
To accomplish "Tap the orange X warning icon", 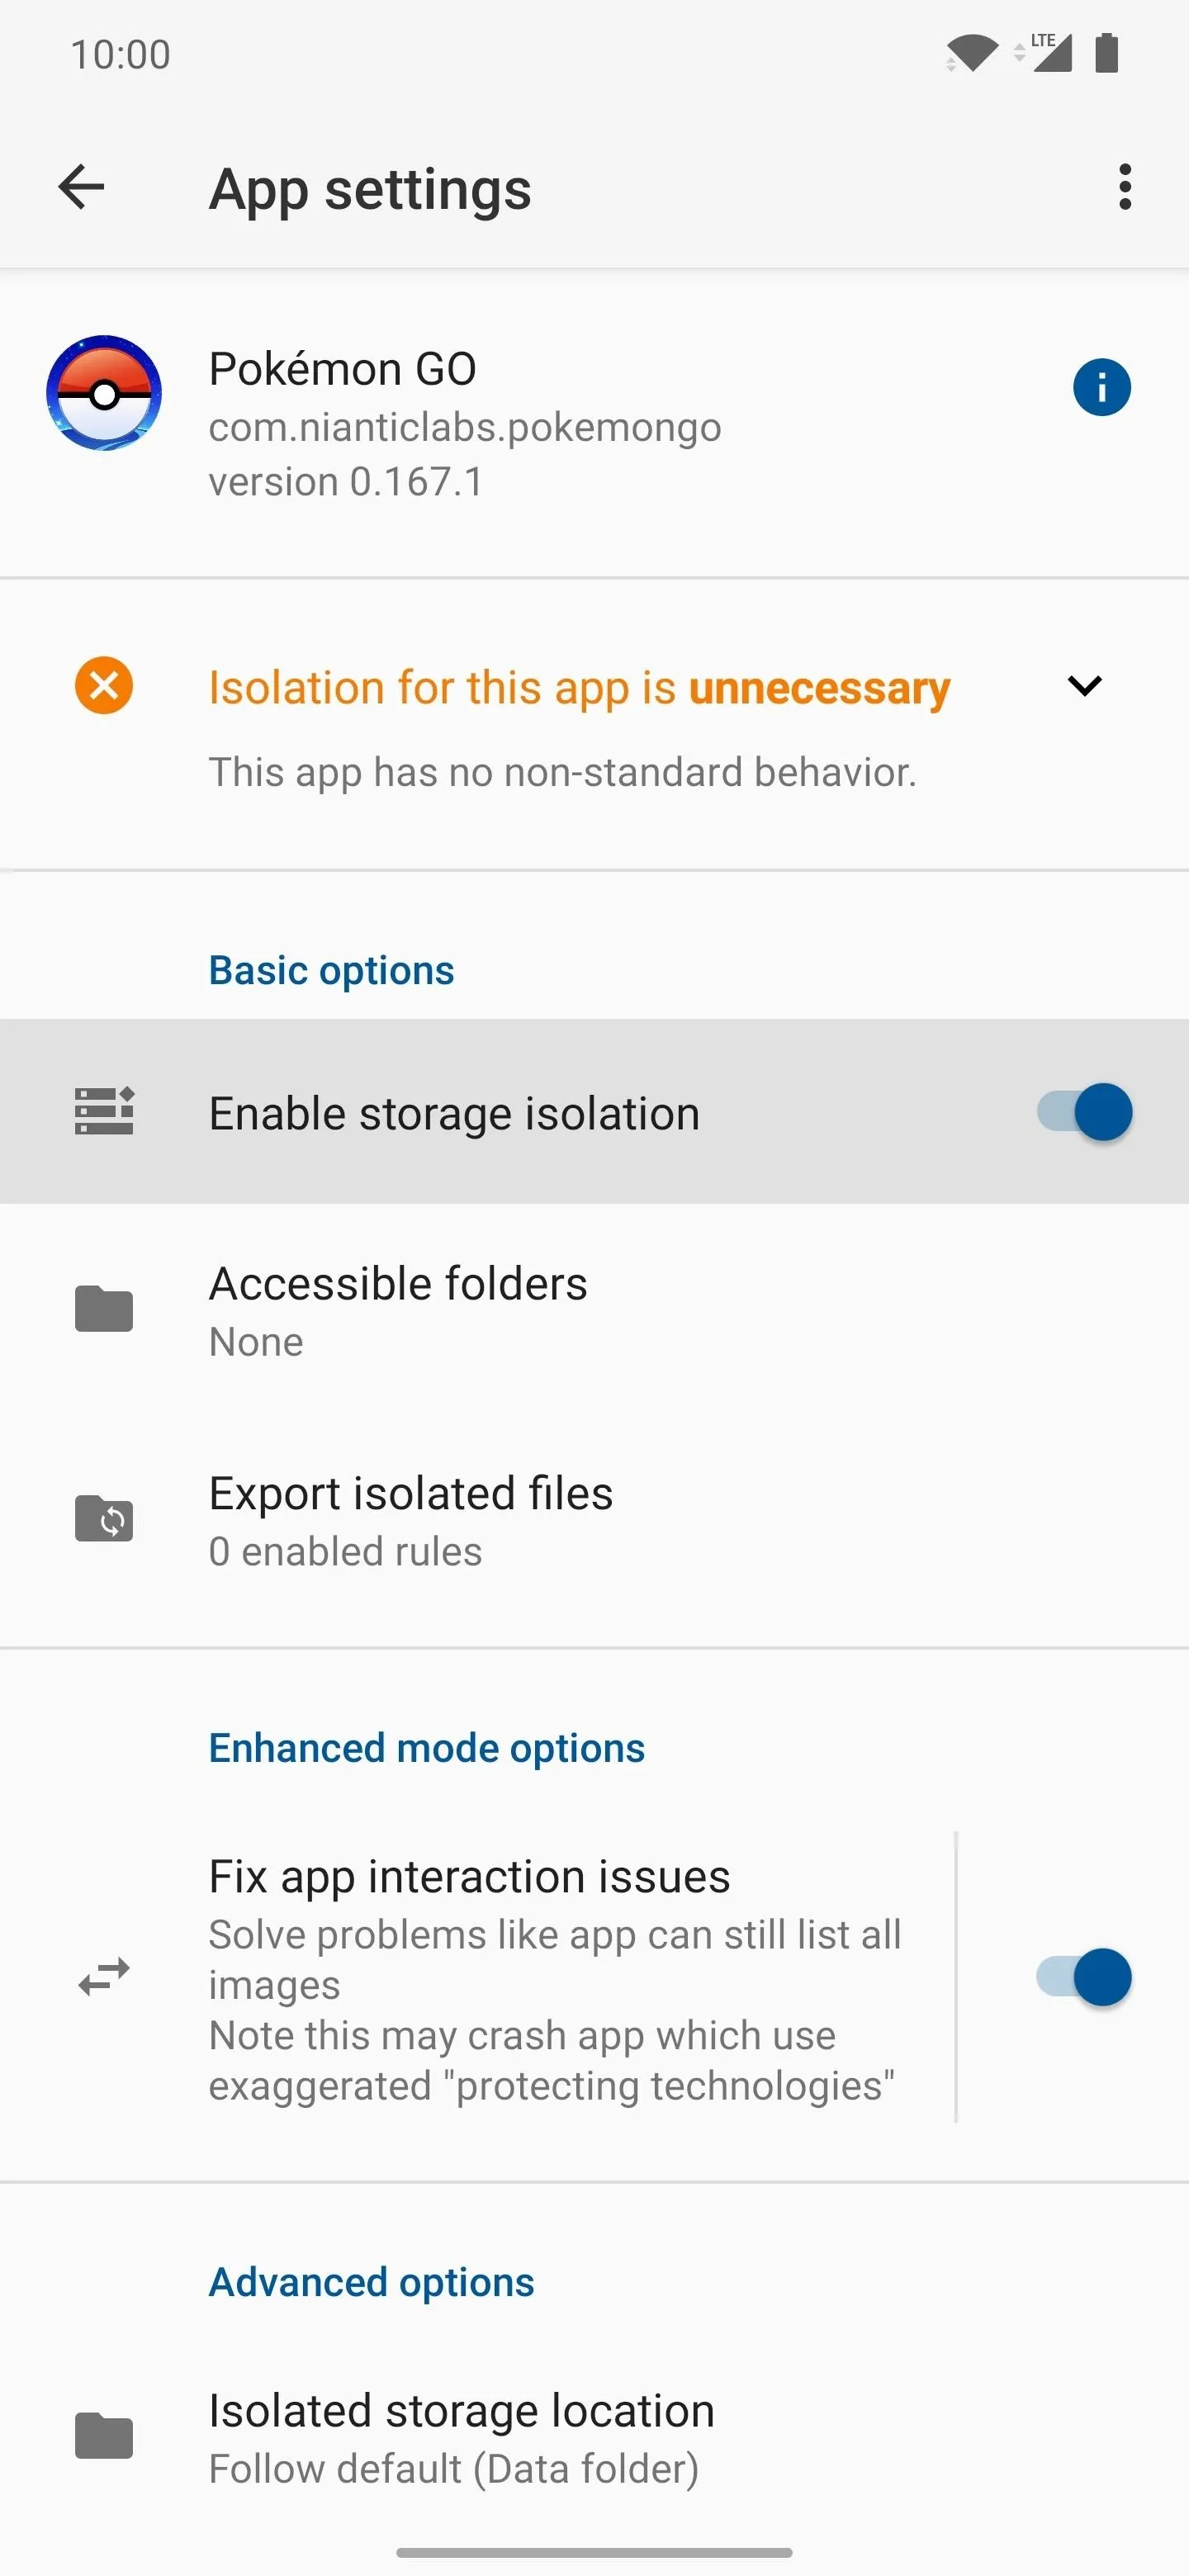I will [x=104, y=685].
